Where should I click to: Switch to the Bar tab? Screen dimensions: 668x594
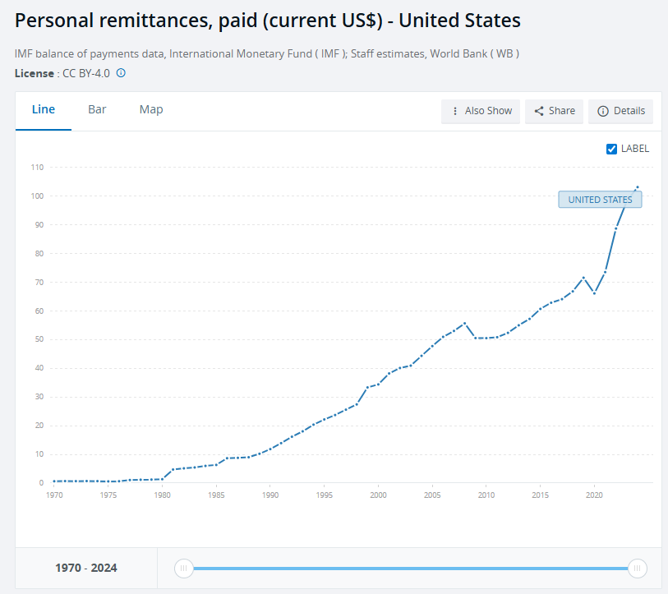point(97,109)
